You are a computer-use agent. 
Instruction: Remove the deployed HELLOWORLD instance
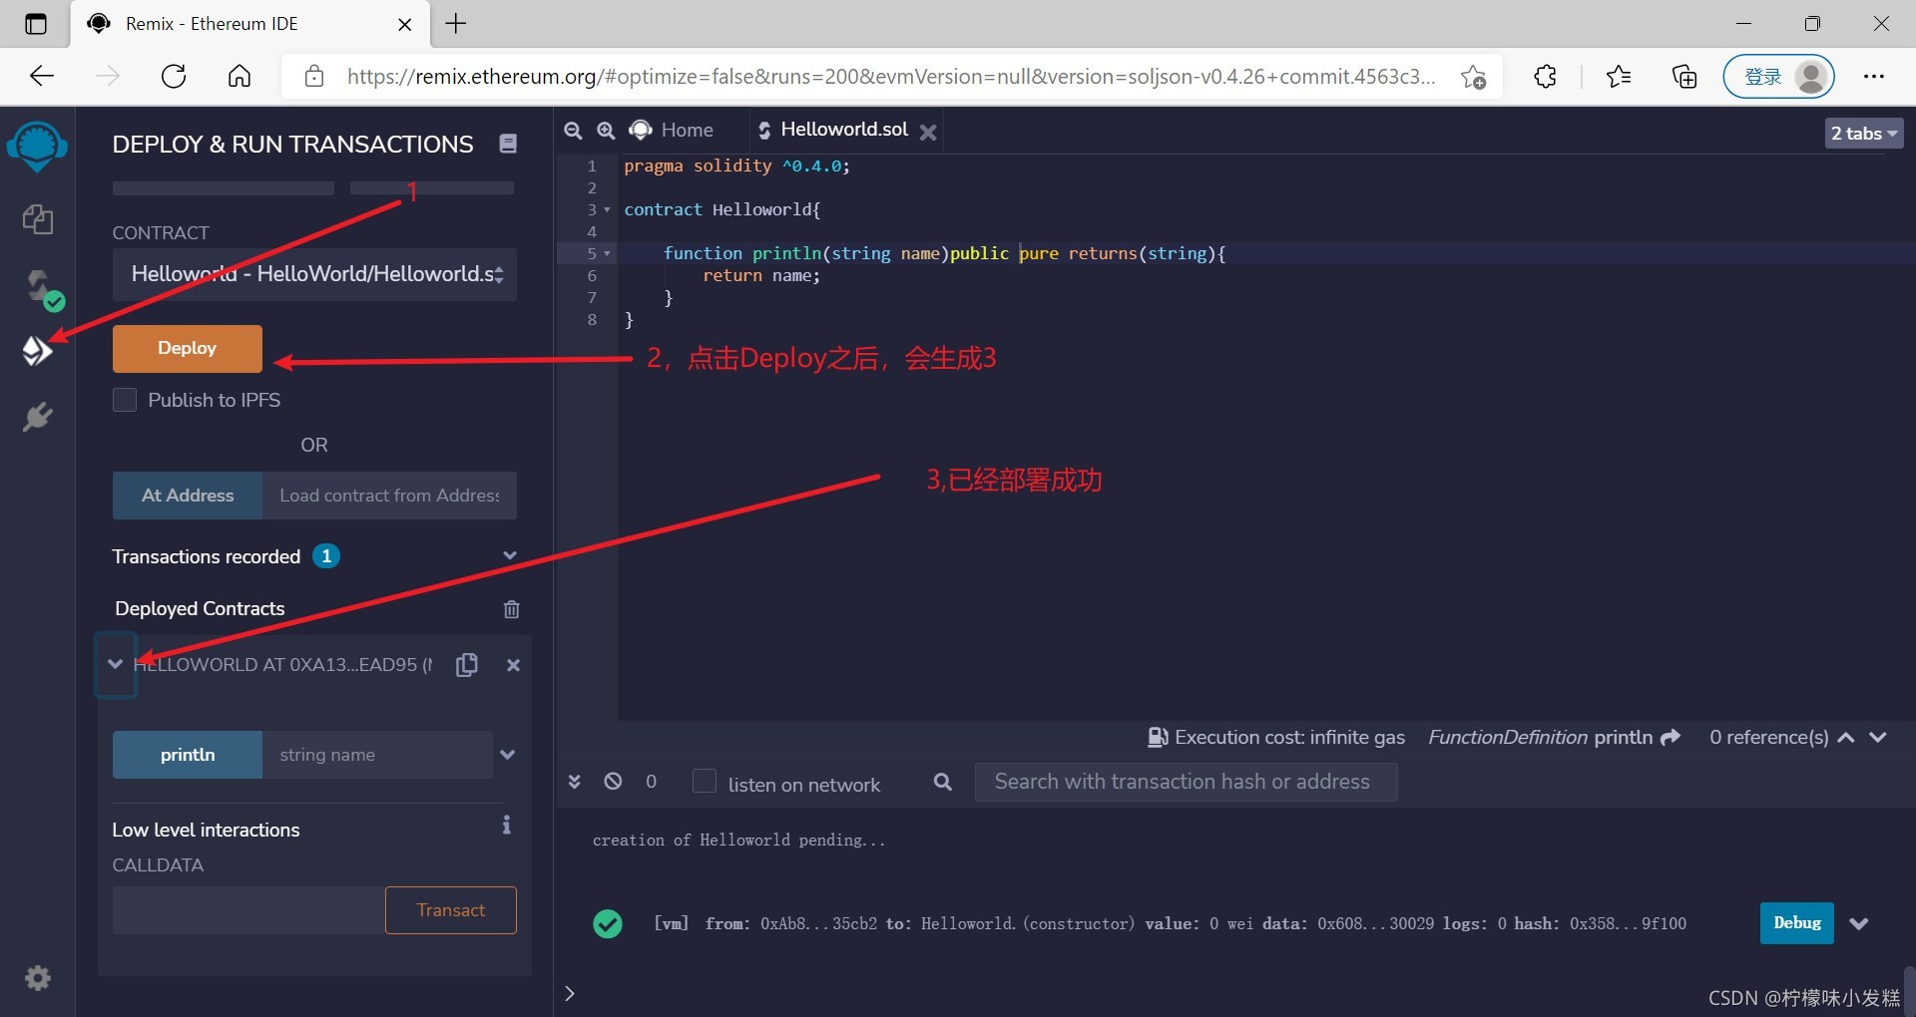pos(513,665)
